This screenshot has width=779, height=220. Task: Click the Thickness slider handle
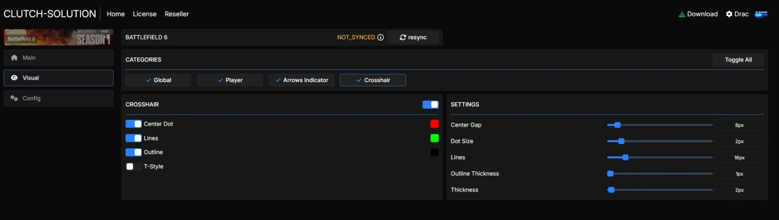[x=611, y=190]
